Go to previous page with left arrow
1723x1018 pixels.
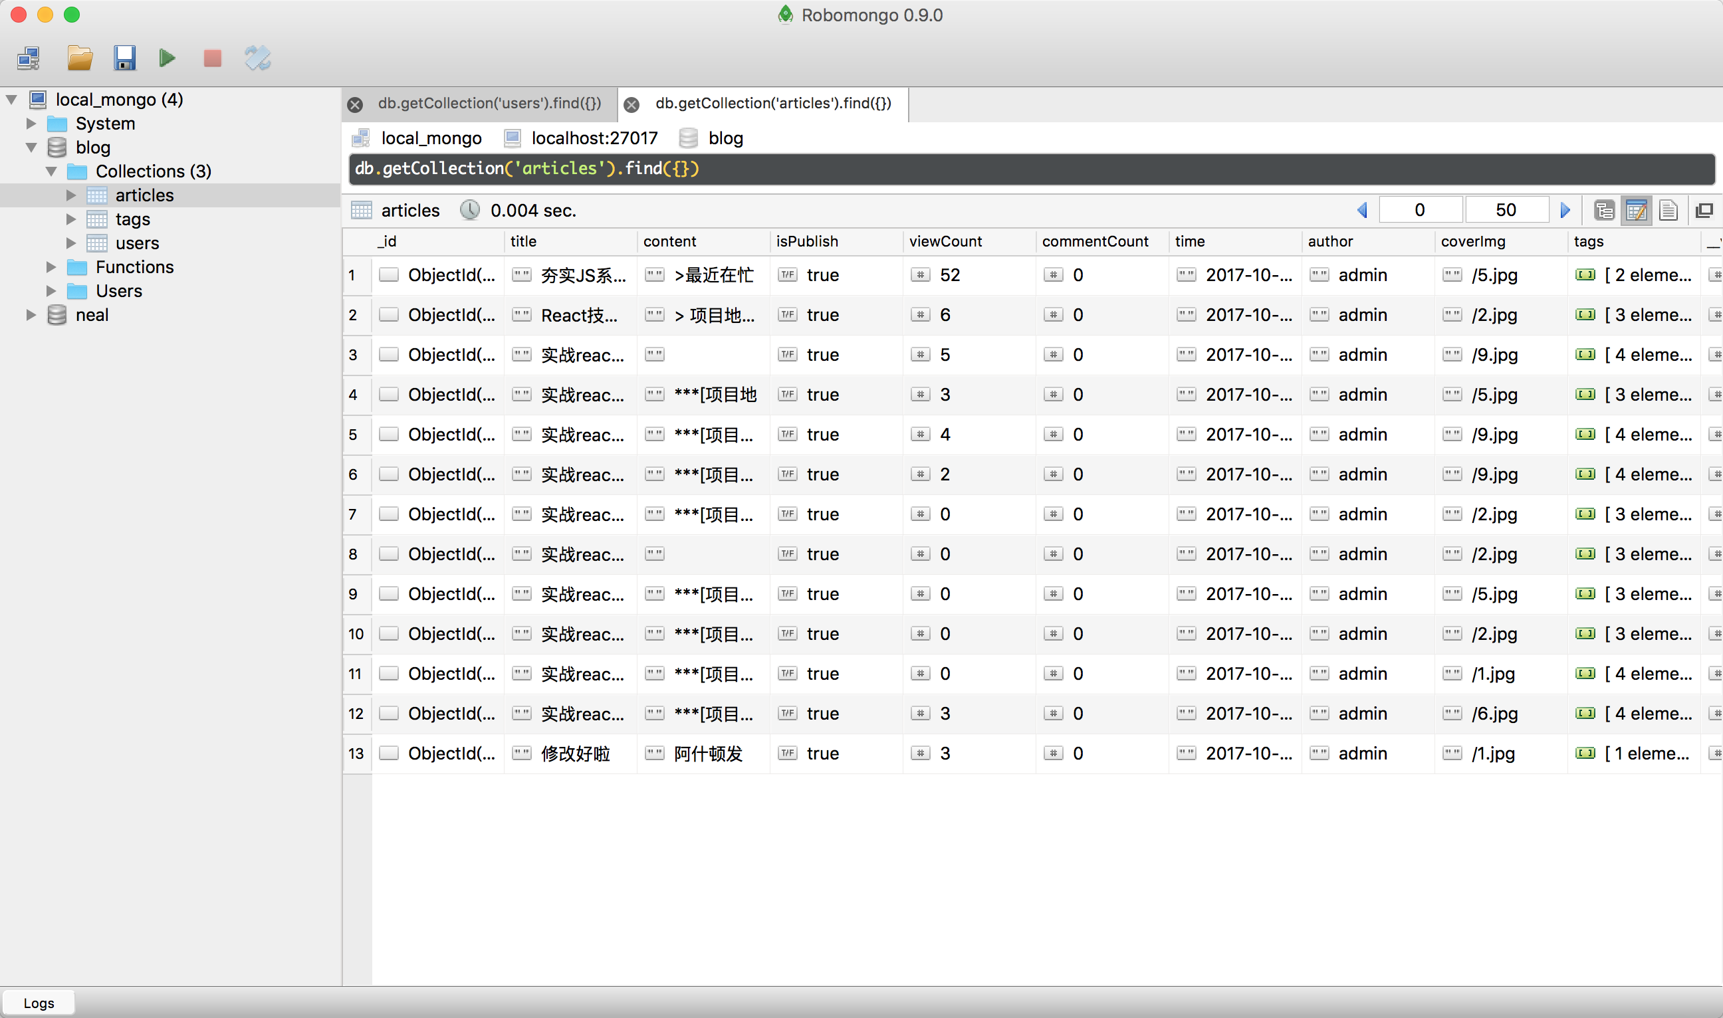pos(1363,211)
